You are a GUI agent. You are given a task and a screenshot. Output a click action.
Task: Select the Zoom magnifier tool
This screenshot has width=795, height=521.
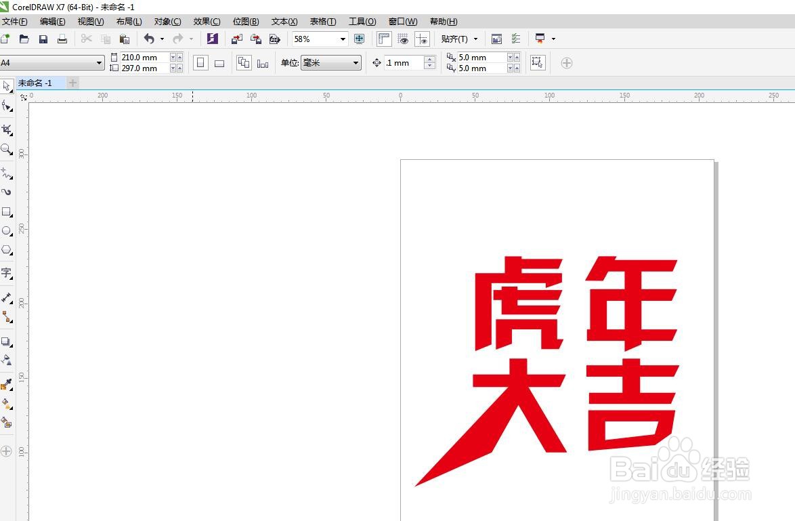coord(7,149)
